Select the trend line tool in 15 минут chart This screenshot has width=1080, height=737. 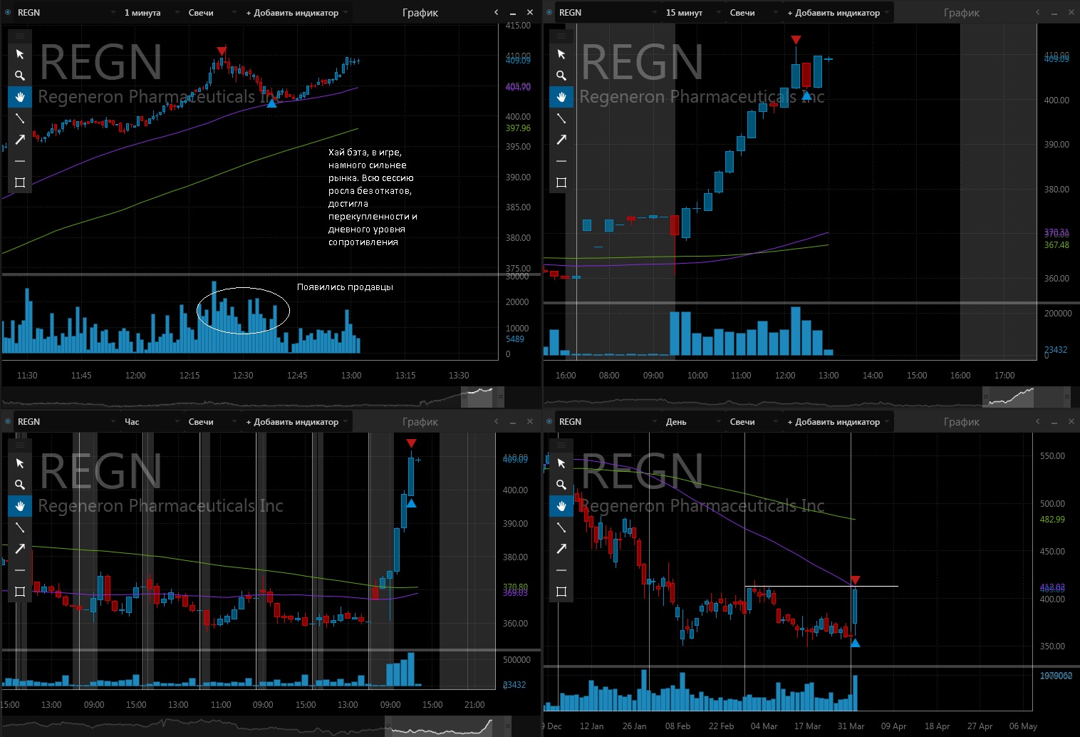561,118
